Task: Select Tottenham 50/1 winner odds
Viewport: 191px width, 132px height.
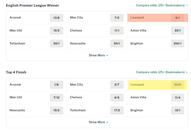Action: [57, 43]
